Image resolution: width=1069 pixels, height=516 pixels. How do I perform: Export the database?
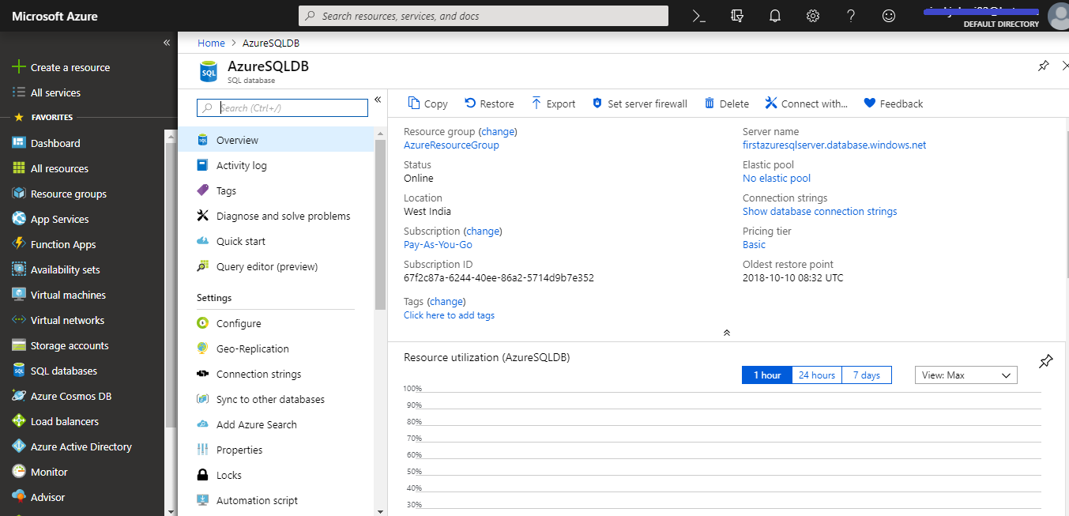click(x=553, y=104)
